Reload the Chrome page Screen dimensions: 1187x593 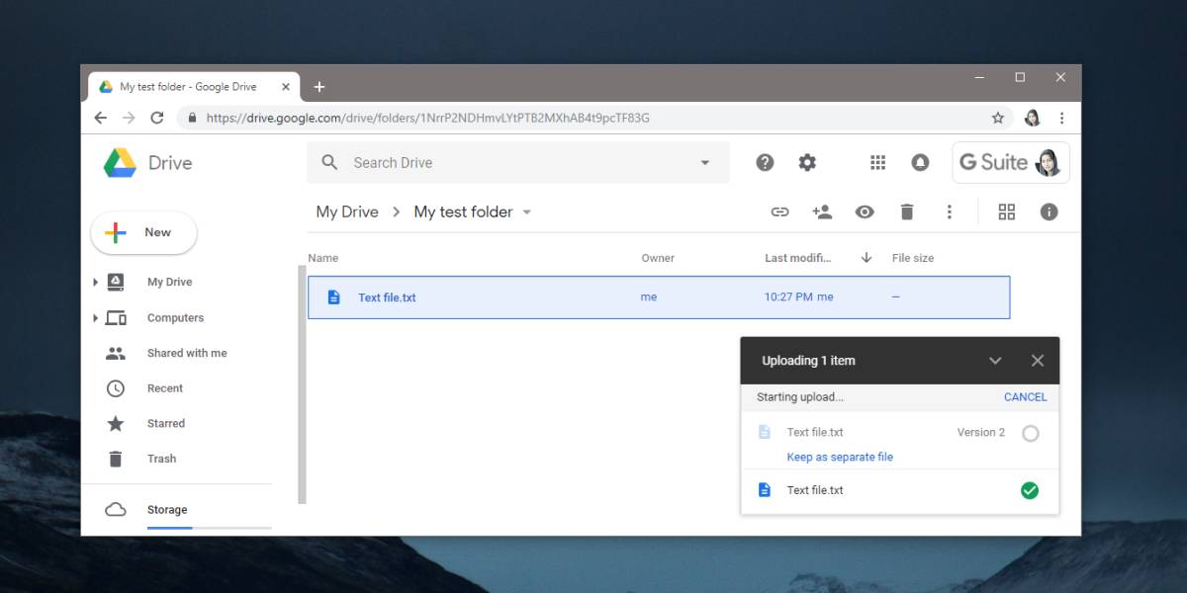pyautogui.click(x=156, y=118)
